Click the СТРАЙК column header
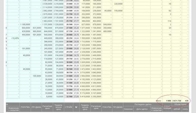The width and height of the screenshot is (196, 113). [x=69, y=107]
